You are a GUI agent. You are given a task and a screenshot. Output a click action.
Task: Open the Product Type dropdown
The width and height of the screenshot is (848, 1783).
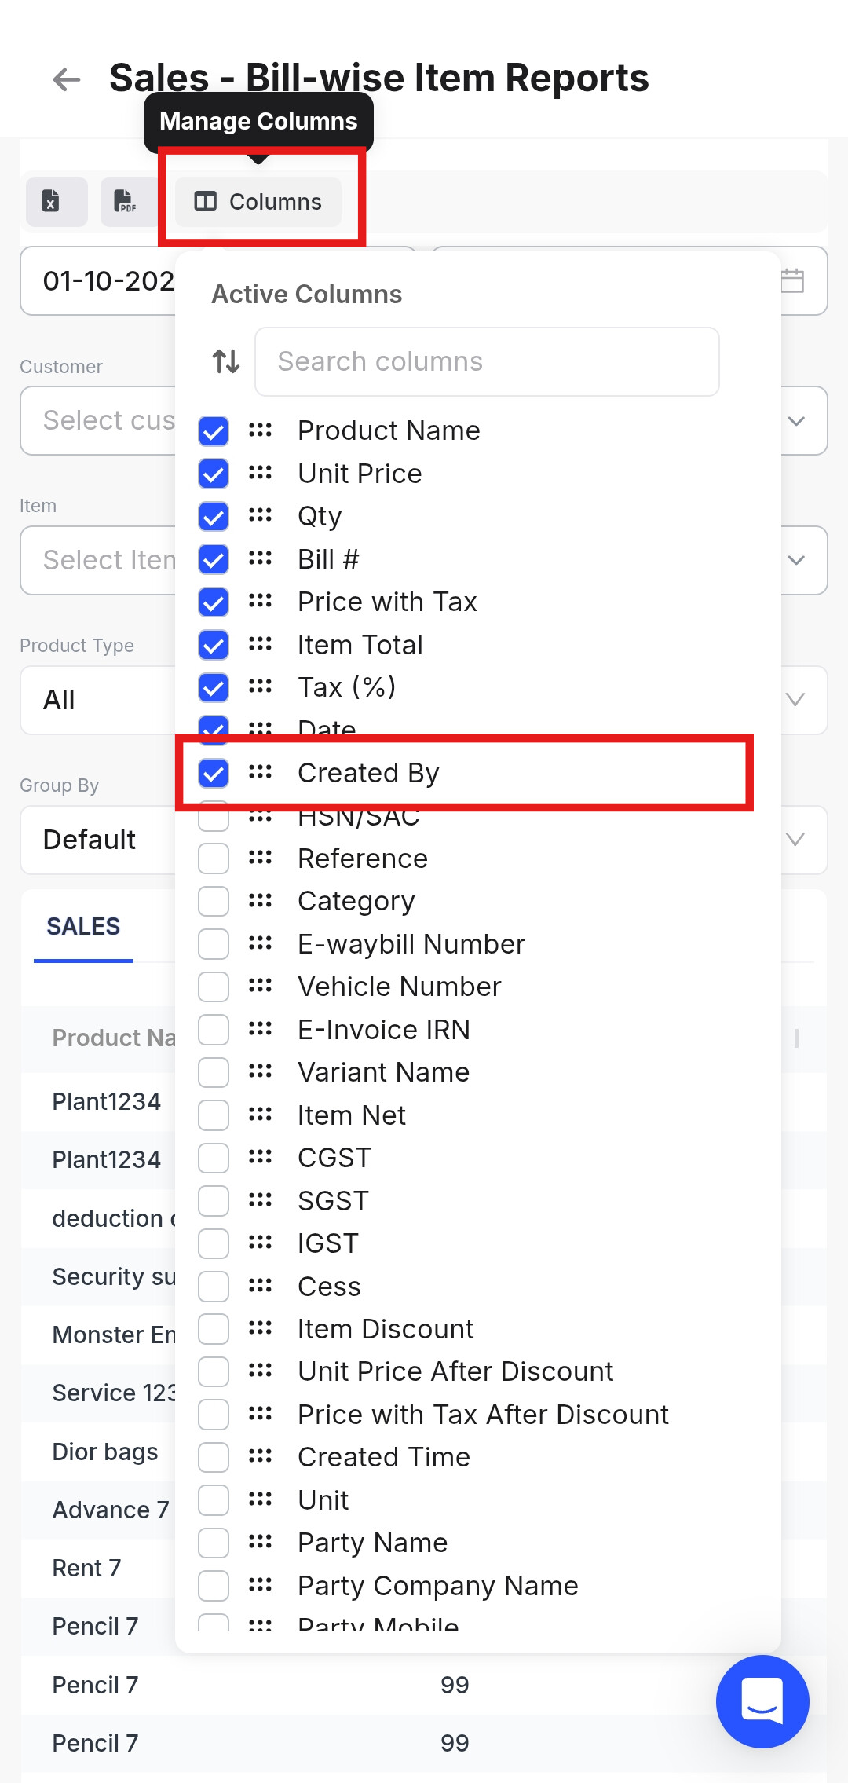click(x=795, y=700)
